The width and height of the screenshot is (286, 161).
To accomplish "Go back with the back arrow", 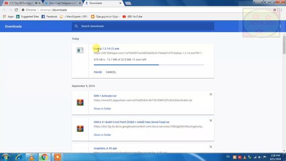I will click(x=5, y=10).
